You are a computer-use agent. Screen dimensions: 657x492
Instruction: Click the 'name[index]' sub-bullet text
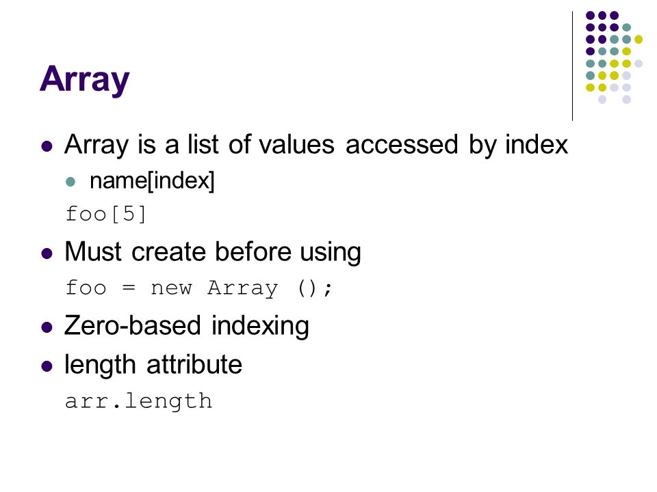(x=152, y=180)
